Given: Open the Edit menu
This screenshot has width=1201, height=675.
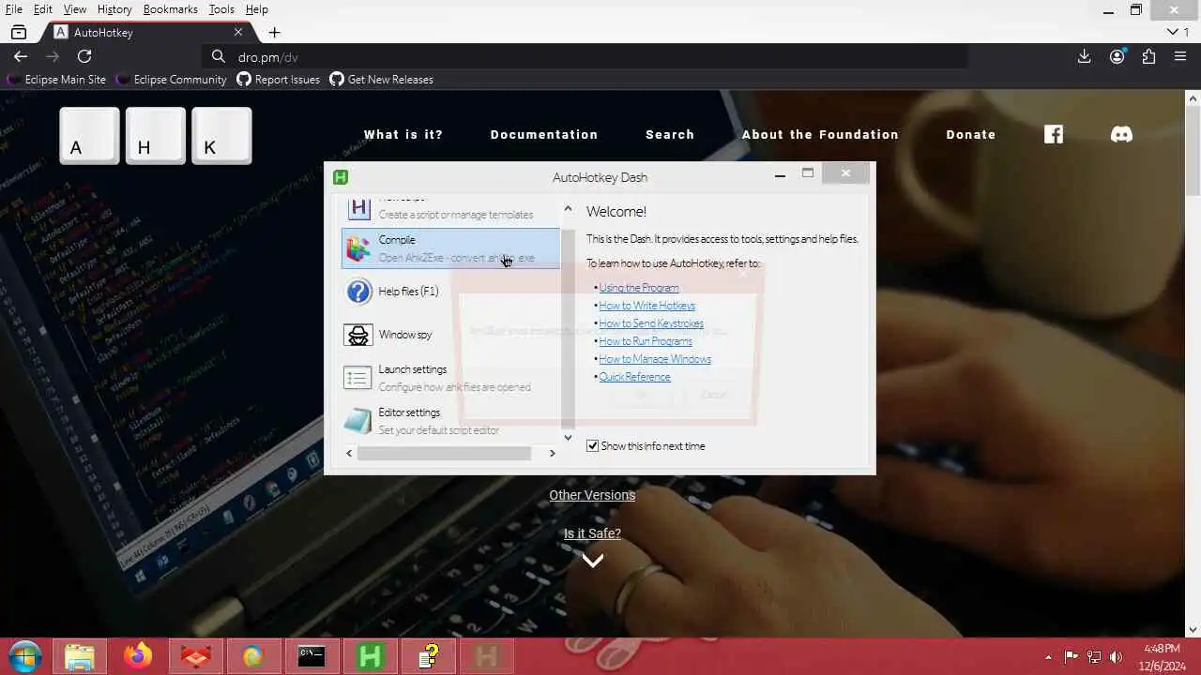Looking at the screenshot, I should coord(43,9).
